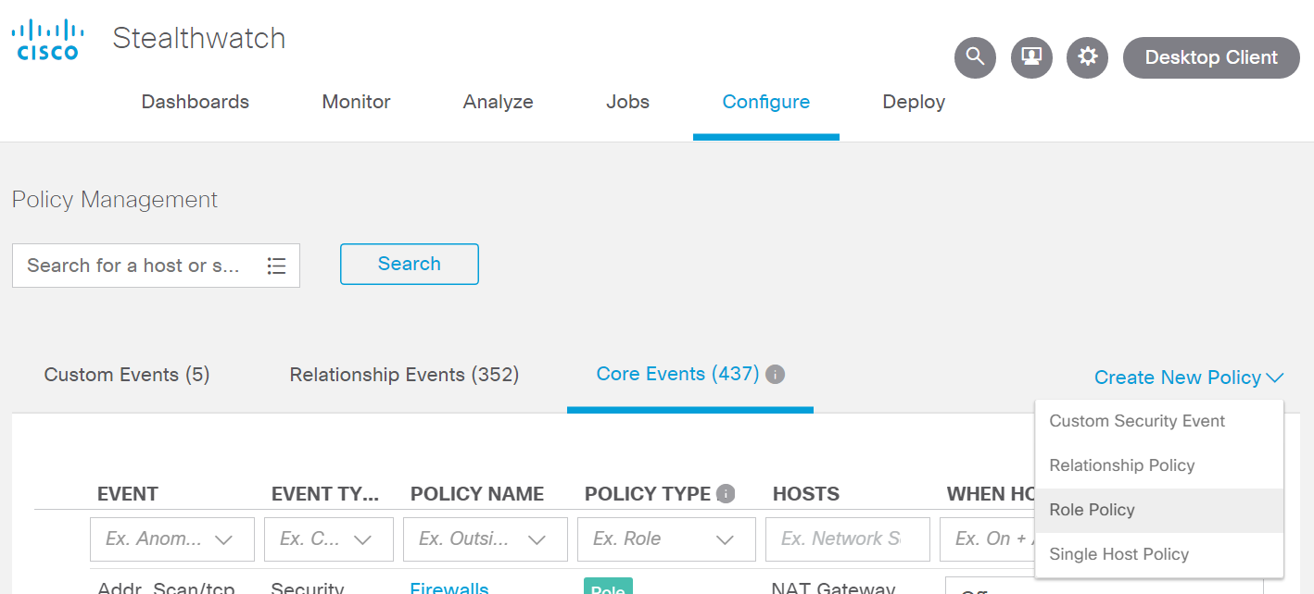This screenshot has height=594, width=1314.
Task: Click the green Role policy type badge
Action: pyautogui.click(x=608, y=586)
